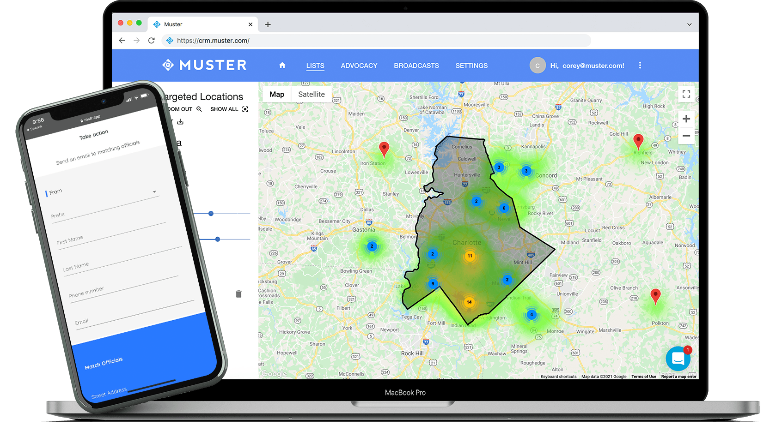This screenshot has width=776, height=431.
Task: Open the LISTS menu item
Action: pos(315,66)
